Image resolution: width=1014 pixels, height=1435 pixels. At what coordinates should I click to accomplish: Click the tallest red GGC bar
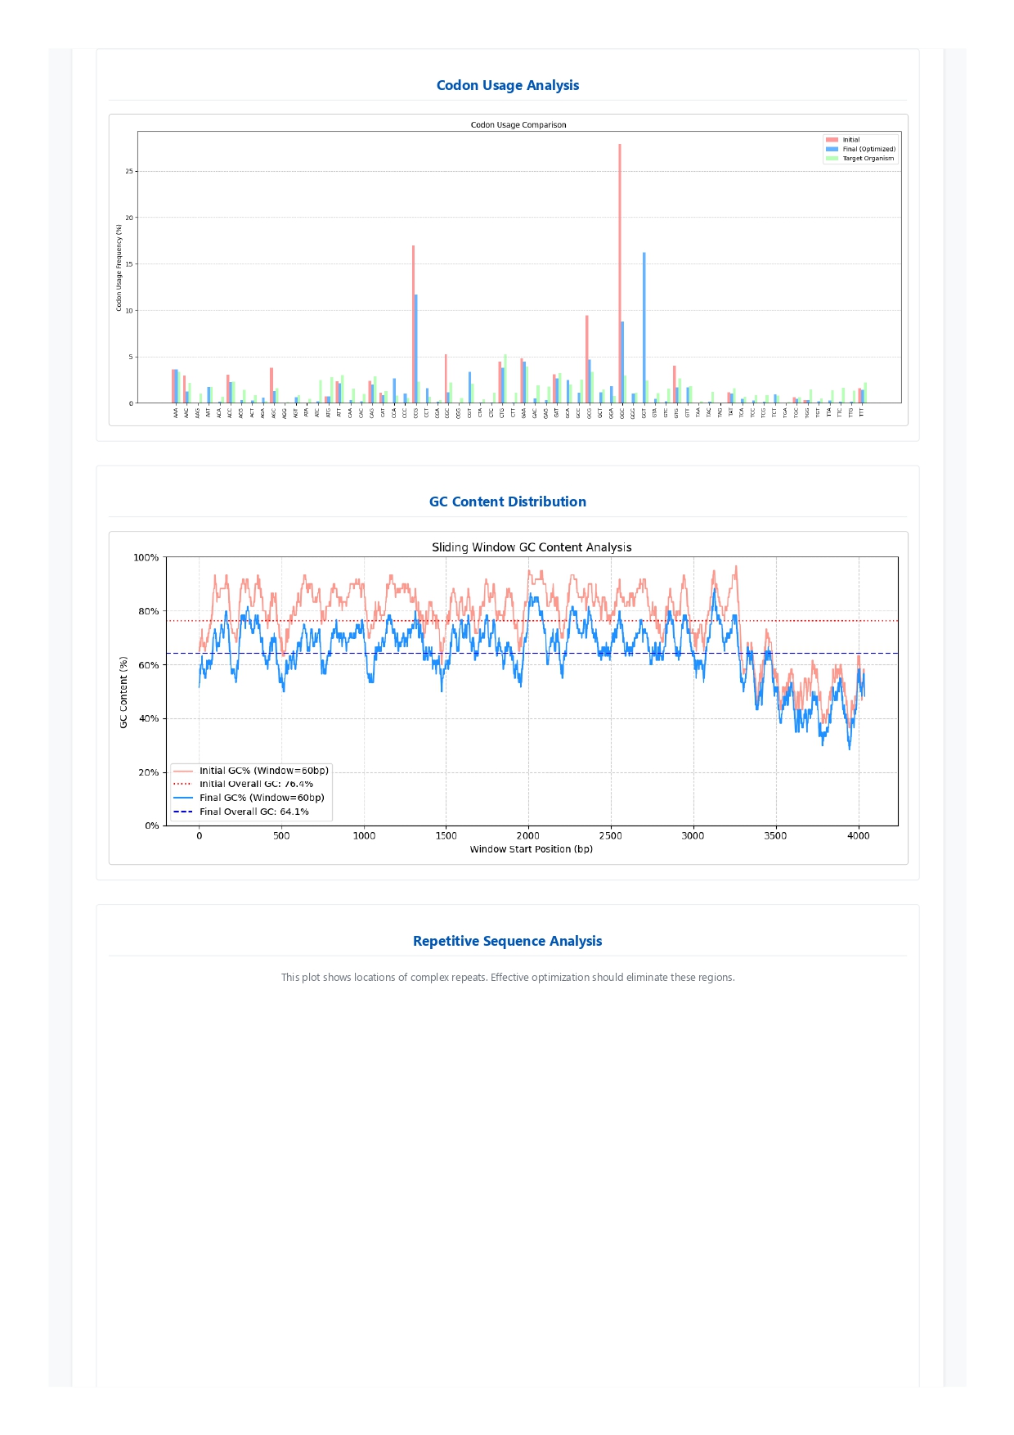pyautogui.click(x=620, y=270)
